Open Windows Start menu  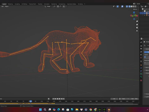click(40, 110)
